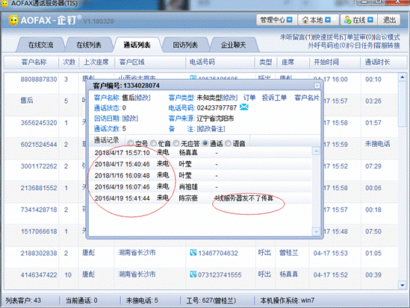
Task: Click down arrow of call record scrollbar
Action: click(x=316, y=231)
